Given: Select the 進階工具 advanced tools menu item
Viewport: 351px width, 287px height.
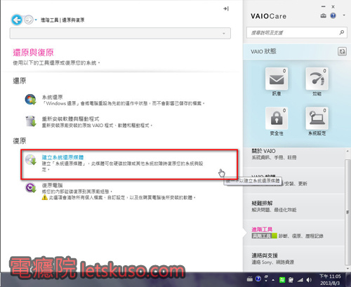Looking at the screenshot, I should [294, 233].
